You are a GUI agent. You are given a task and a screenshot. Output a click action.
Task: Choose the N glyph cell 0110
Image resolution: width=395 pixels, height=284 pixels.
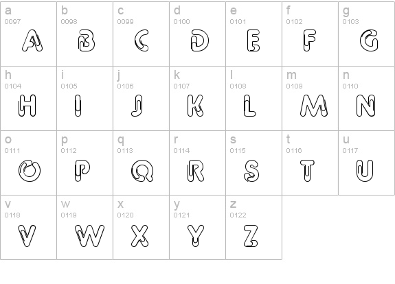point(365,106)
